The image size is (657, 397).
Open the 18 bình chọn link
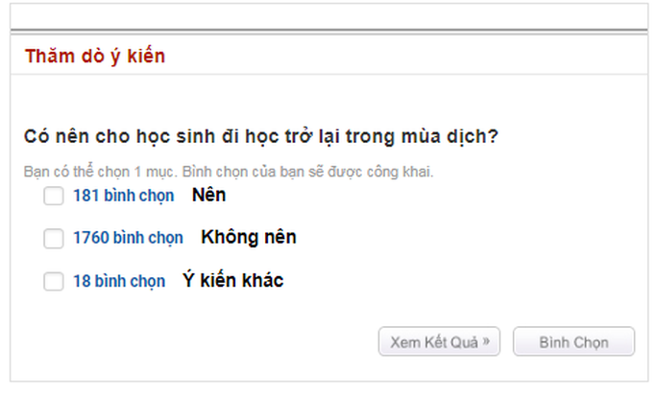119,281
